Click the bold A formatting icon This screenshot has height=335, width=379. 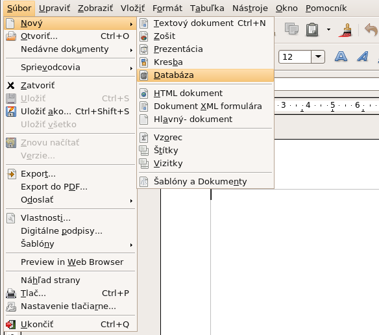[341, 56]
